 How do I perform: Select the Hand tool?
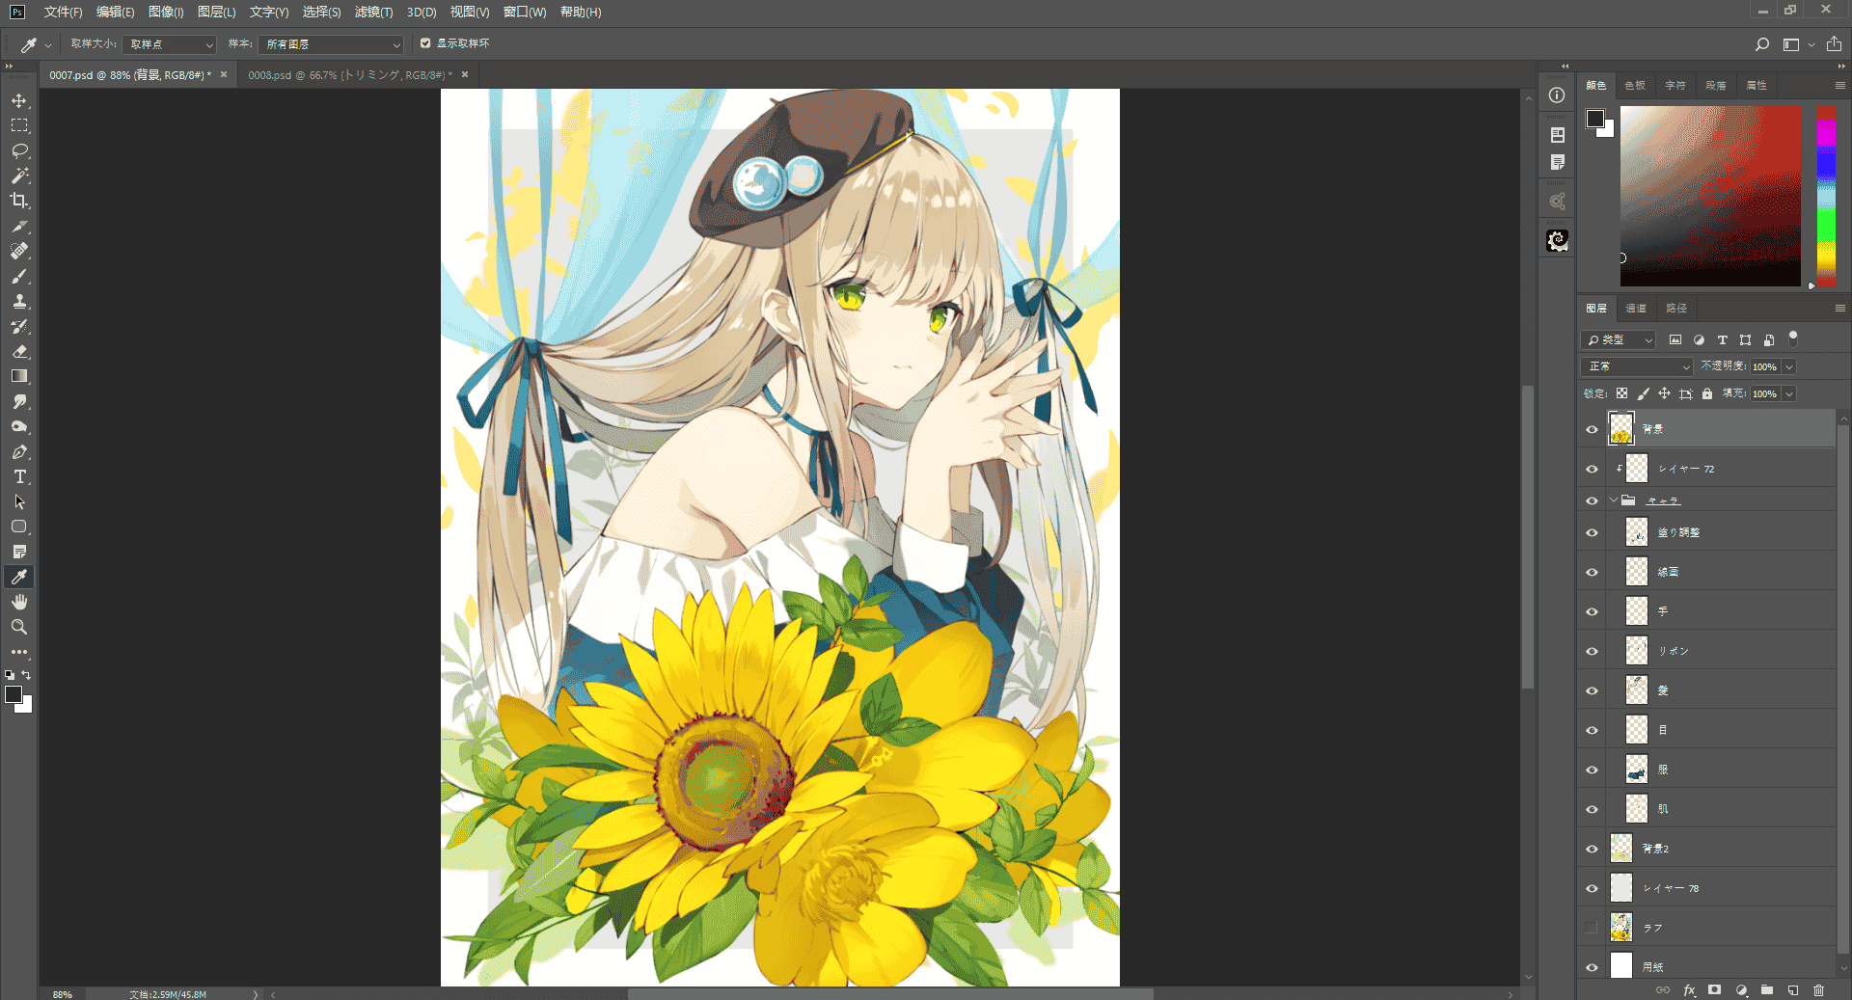19,602
